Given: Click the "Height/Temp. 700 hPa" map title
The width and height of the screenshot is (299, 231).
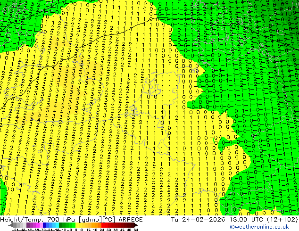Looking at the screenshot, I should [x=37, y=220].
